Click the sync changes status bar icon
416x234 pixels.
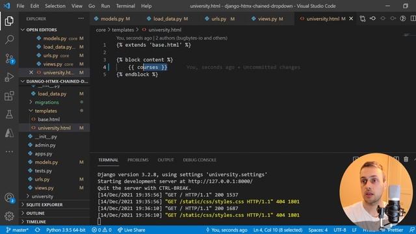(x=38, y=229)
